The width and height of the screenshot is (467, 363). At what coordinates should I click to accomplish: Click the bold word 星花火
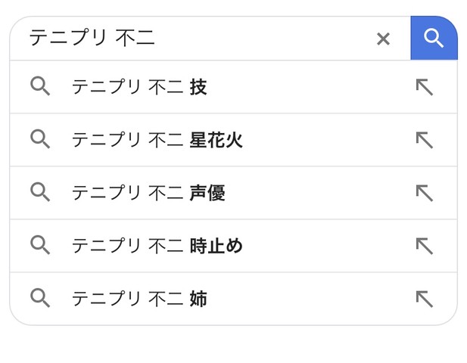(x=216, y=140)
